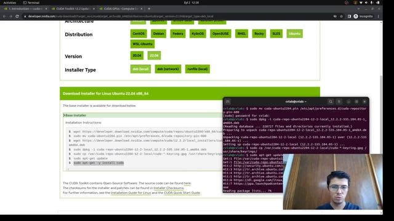This screenshot has height=221, width=394.
Task: Open a new browser tab
Action: 149,9
